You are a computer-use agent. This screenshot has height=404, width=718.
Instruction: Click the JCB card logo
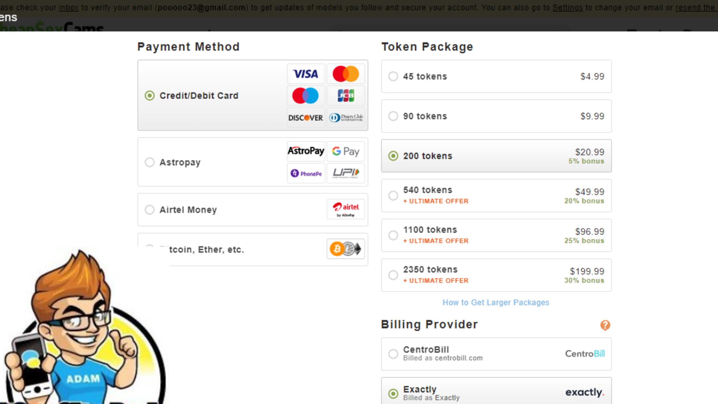(x=346, y=96)
